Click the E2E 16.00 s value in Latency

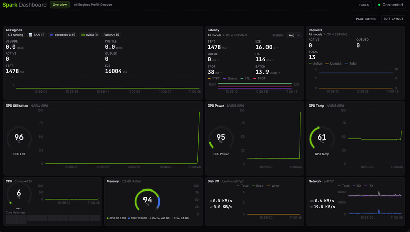pos(265,47)
